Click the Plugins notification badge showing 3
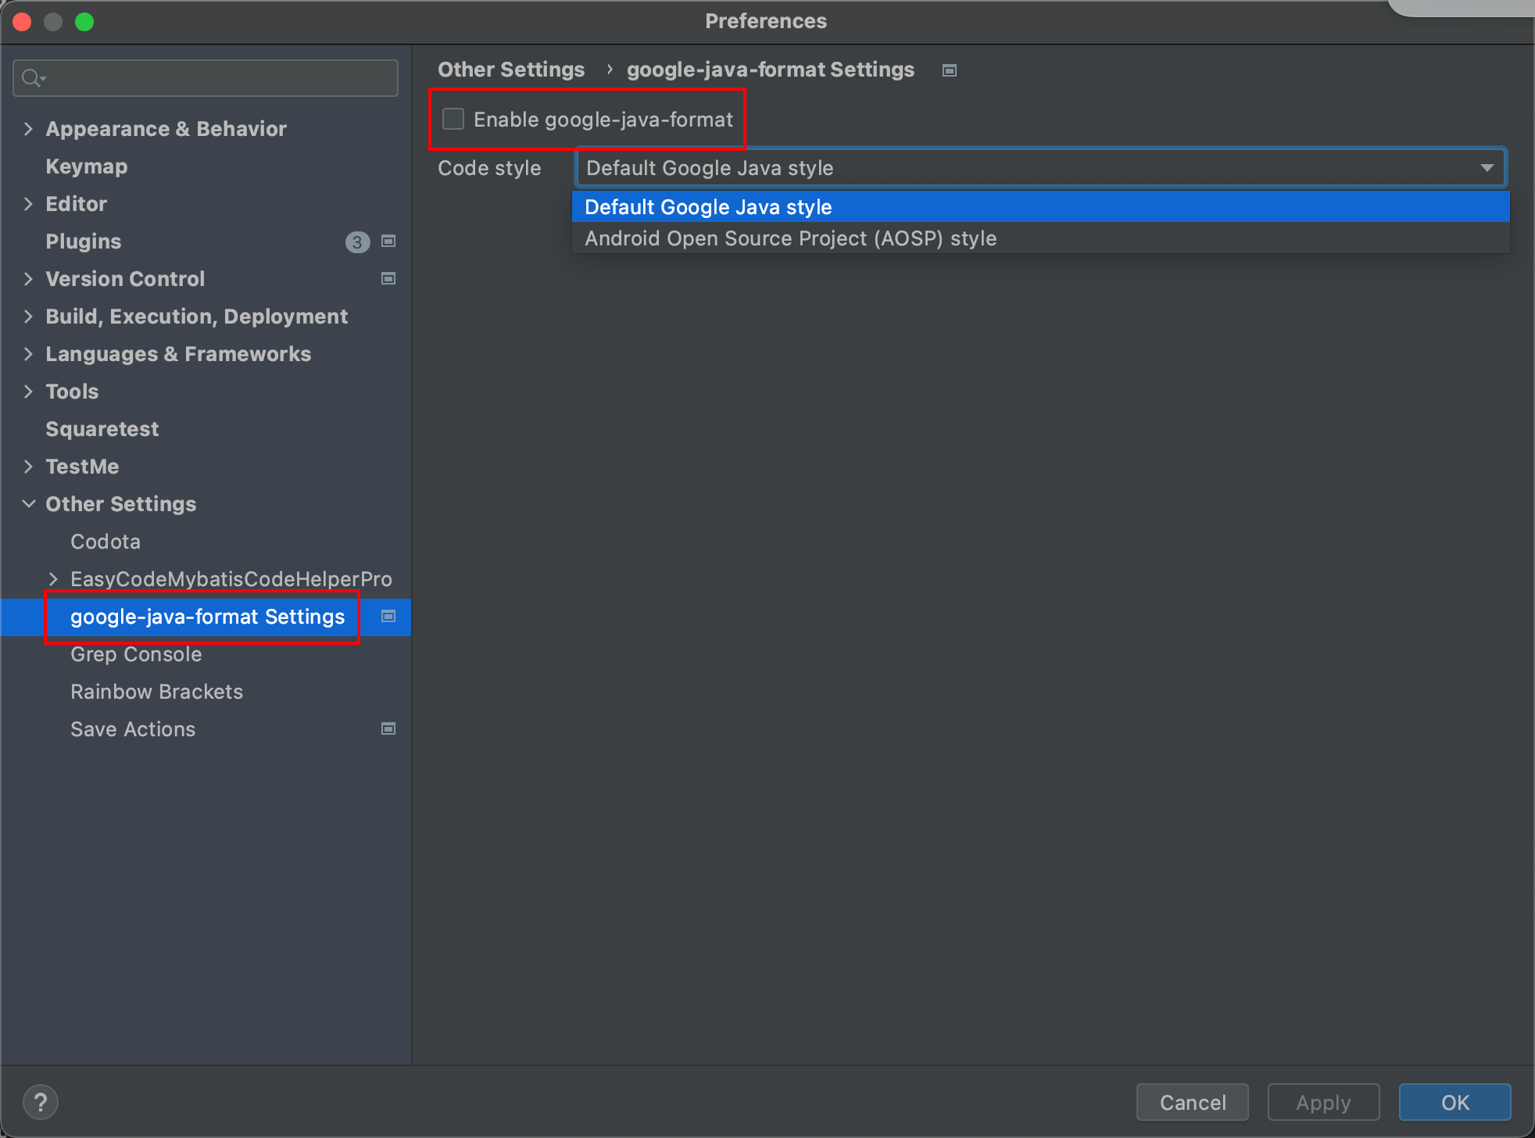The width and height of the screenshot is (1535, 1138). tap(358, 242)
